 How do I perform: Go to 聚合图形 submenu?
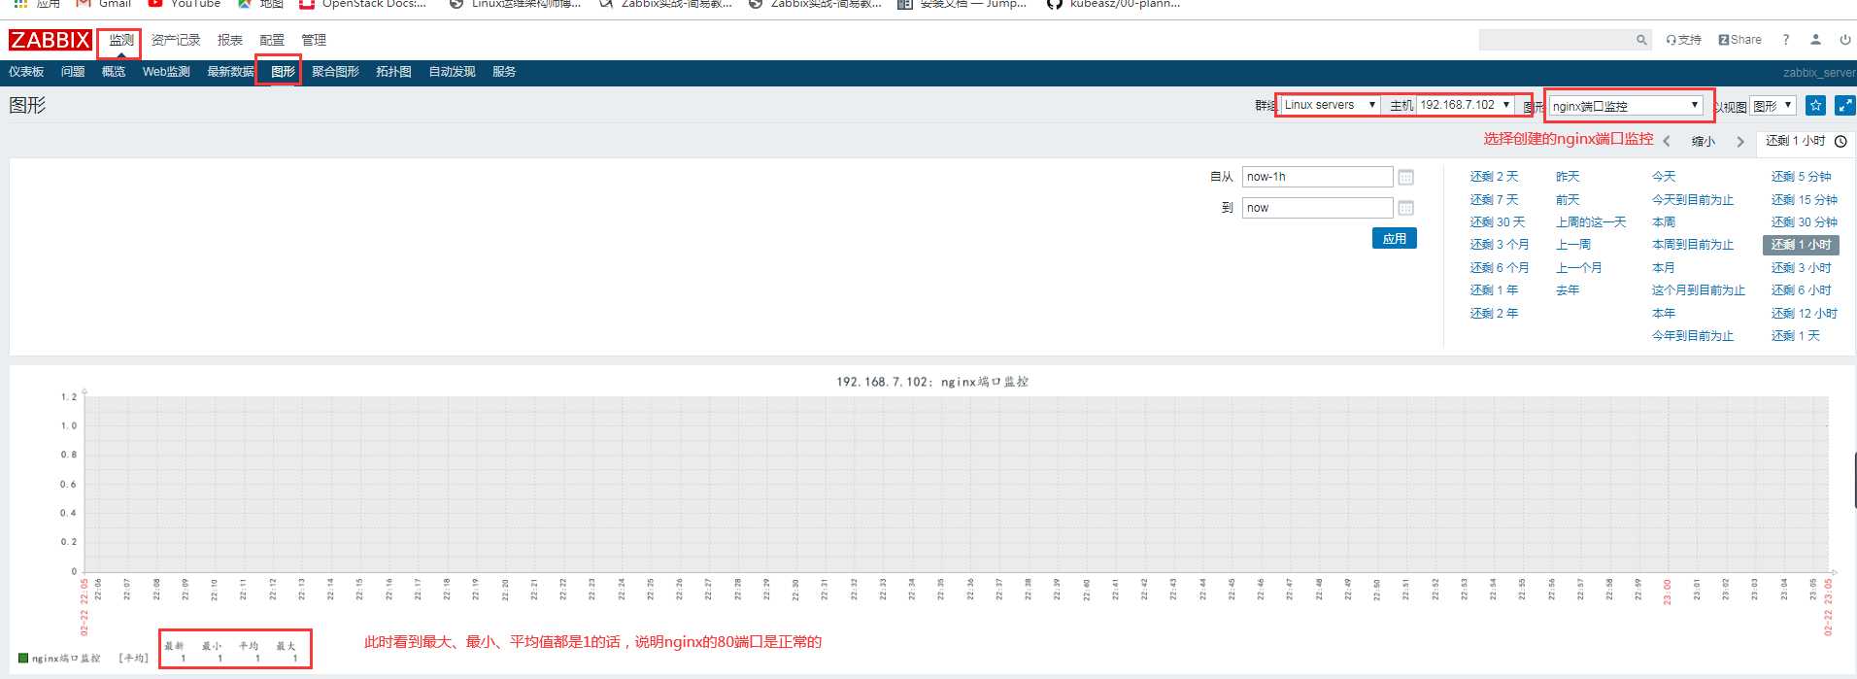click(x=335, y=72)
